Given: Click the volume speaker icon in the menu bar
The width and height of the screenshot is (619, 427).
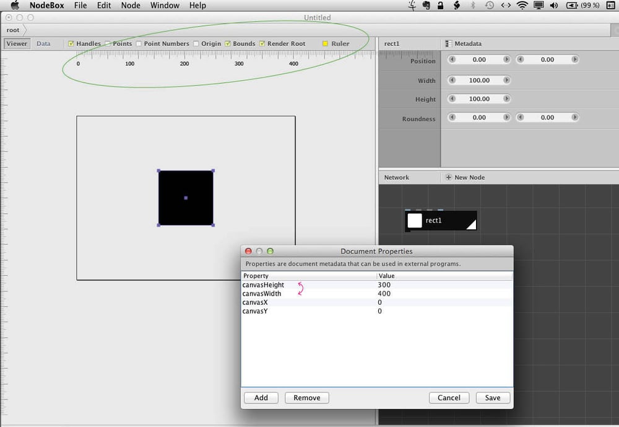Looking at the screenshot, I should coord(554,5).
